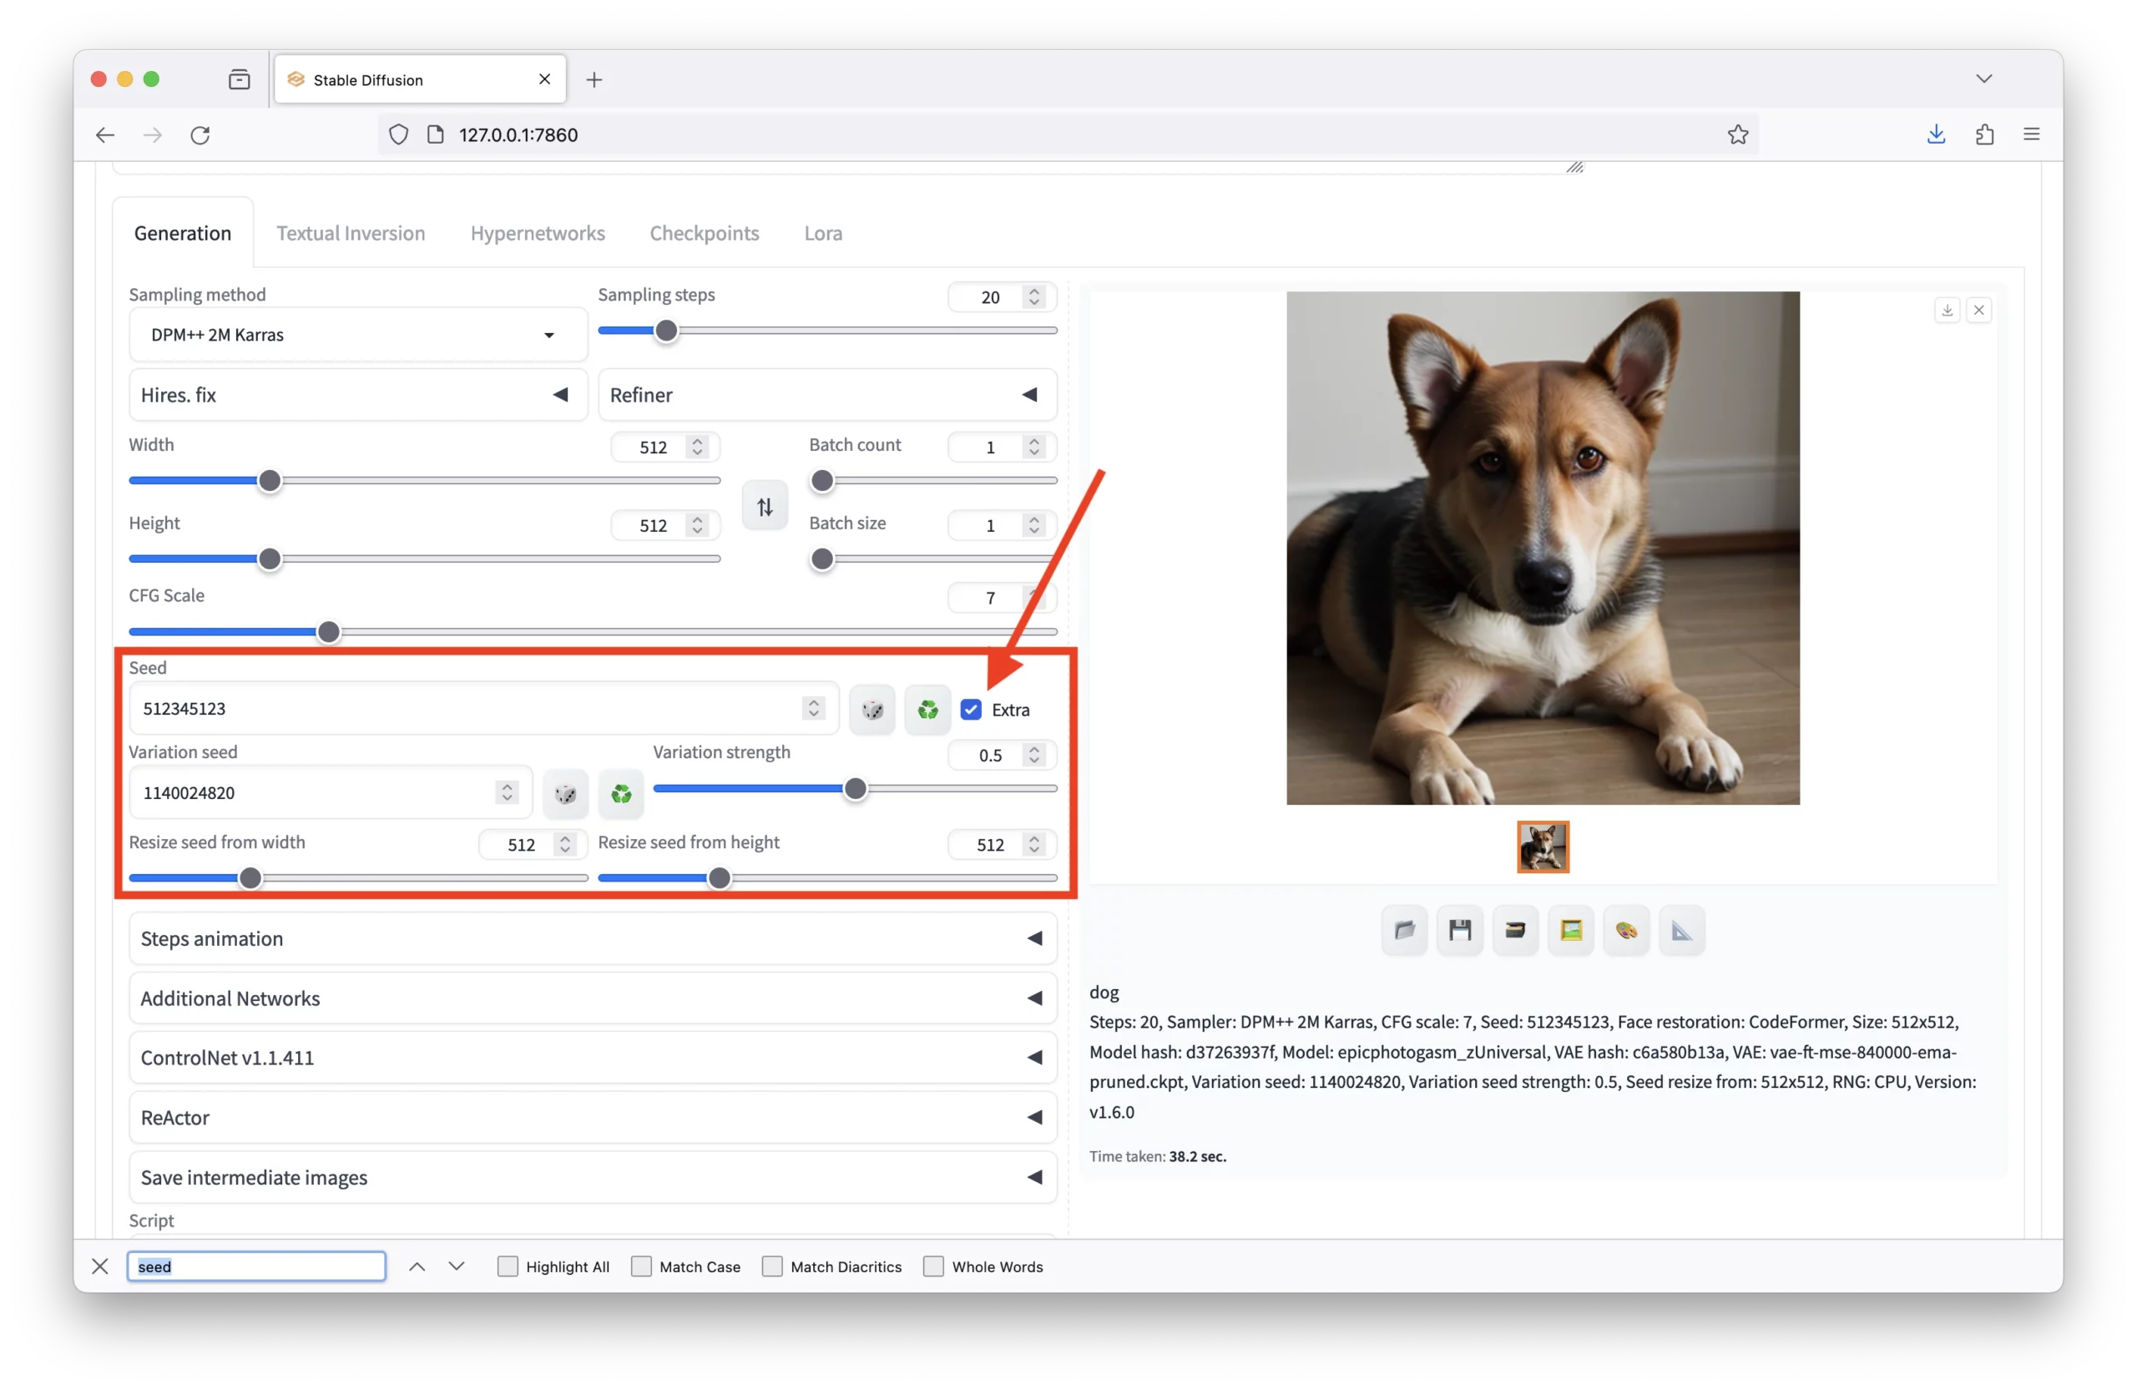Click the generated dog image

pos(1543,548)
